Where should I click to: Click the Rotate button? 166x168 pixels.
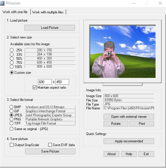[116, 124]
